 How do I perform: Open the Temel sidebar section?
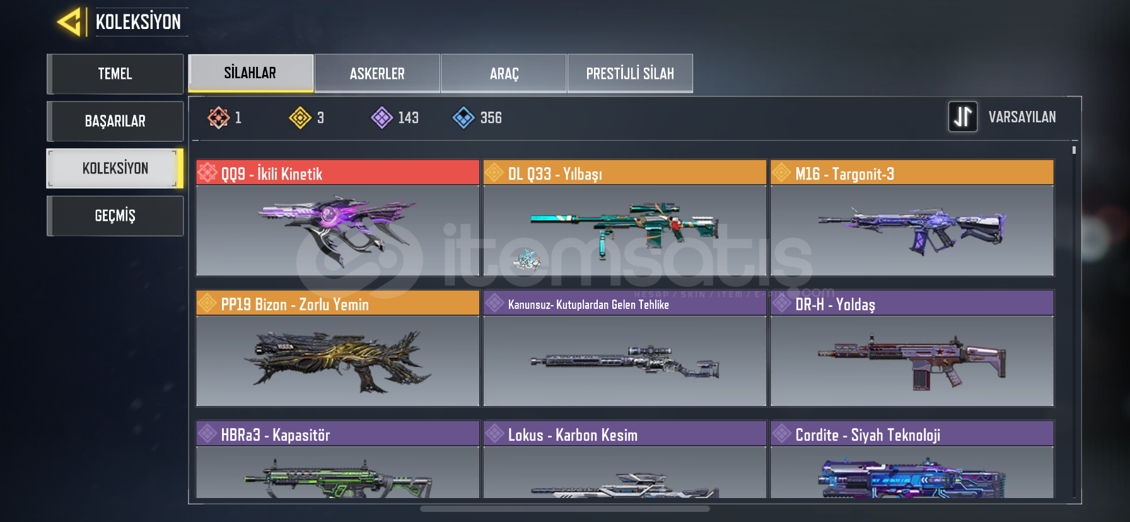pyautogui.click(x=115, y=74)
